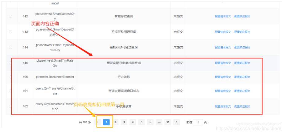Open 配置响应报文 for row 160
282x133 pixels.
click(242, 77)
